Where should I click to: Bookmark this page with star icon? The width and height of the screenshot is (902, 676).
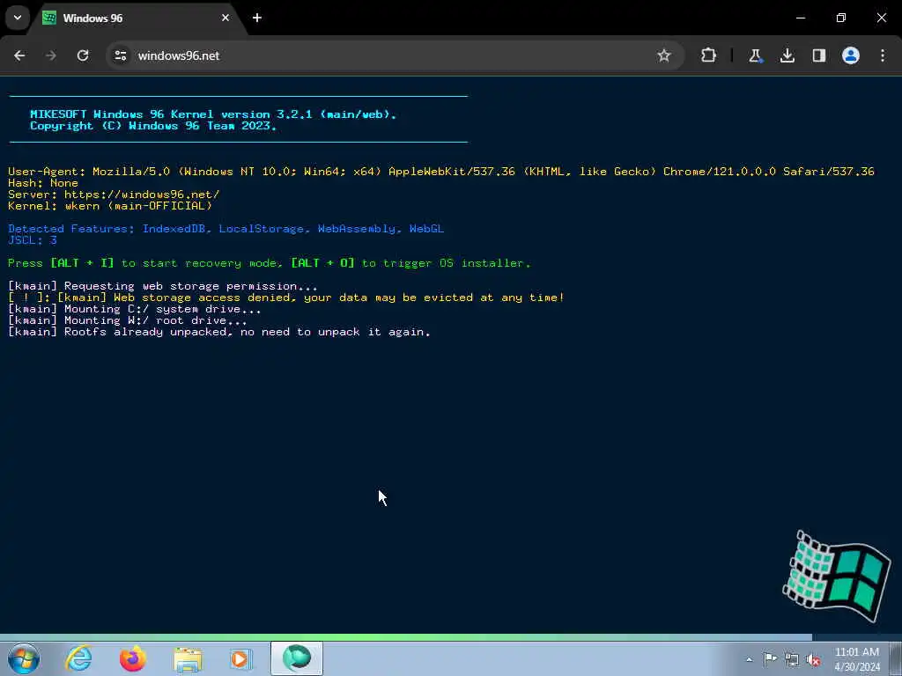[664, 55]
